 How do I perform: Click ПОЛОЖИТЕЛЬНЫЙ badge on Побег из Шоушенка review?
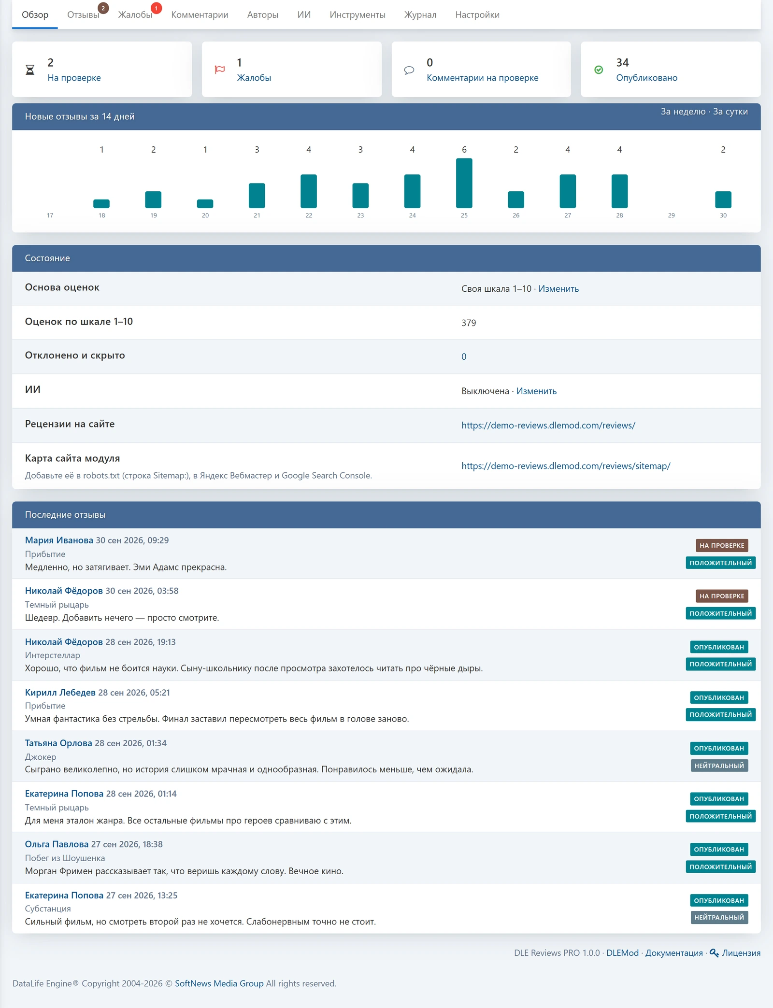[x=721, y=867]
